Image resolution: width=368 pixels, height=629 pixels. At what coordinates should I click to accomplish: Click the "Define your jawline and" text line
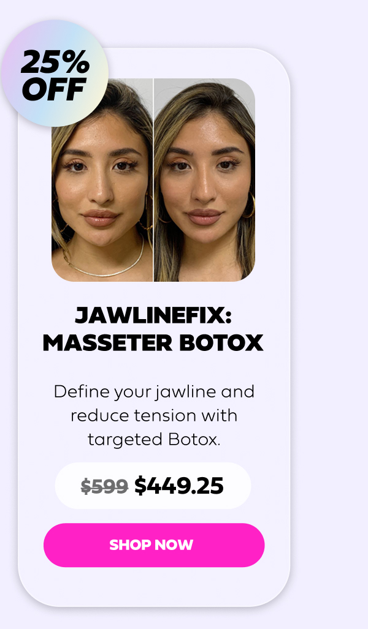pos(154,392)
